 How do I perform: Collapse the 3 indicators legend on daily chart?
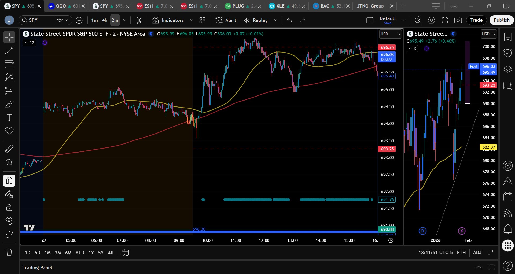pyautogui.click(x=413, y=49)
